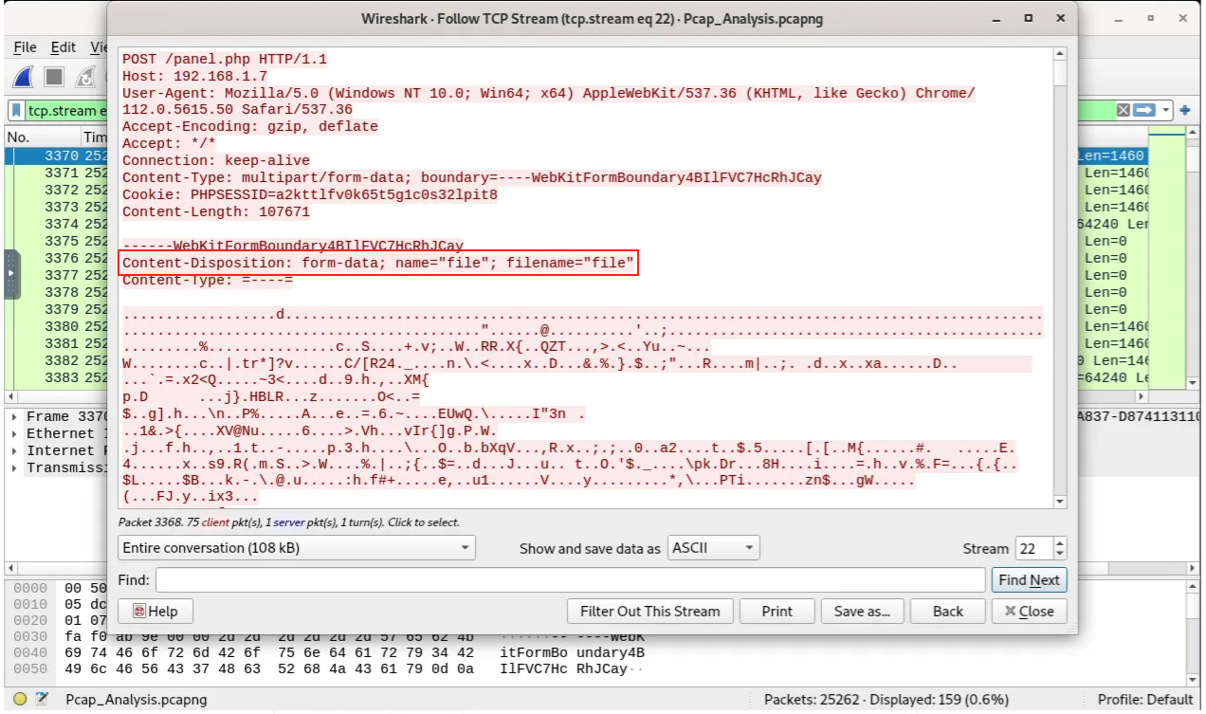Click the Help button in stream dialog

pyautogui.click(x=155, y=612)
